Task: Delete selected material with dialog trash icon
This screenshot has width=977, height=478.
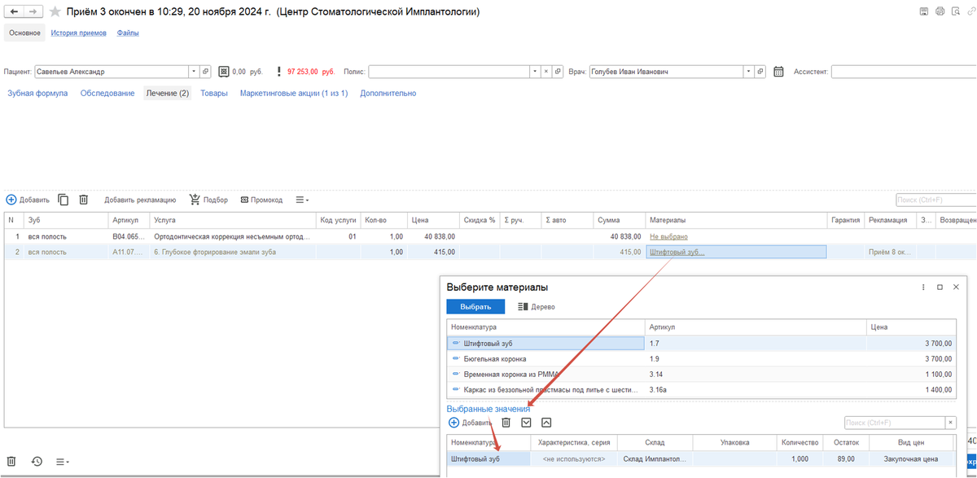Action: 506,423
